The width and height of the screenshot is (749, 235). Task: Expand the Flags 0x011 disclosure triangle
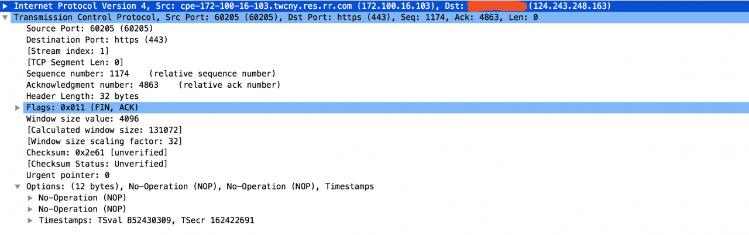tap(18, 108)
